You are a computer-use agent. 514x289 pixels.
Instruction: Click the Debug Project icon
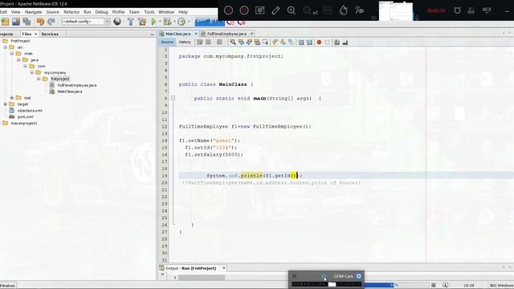pyautogui.click(x=168, y=22)
